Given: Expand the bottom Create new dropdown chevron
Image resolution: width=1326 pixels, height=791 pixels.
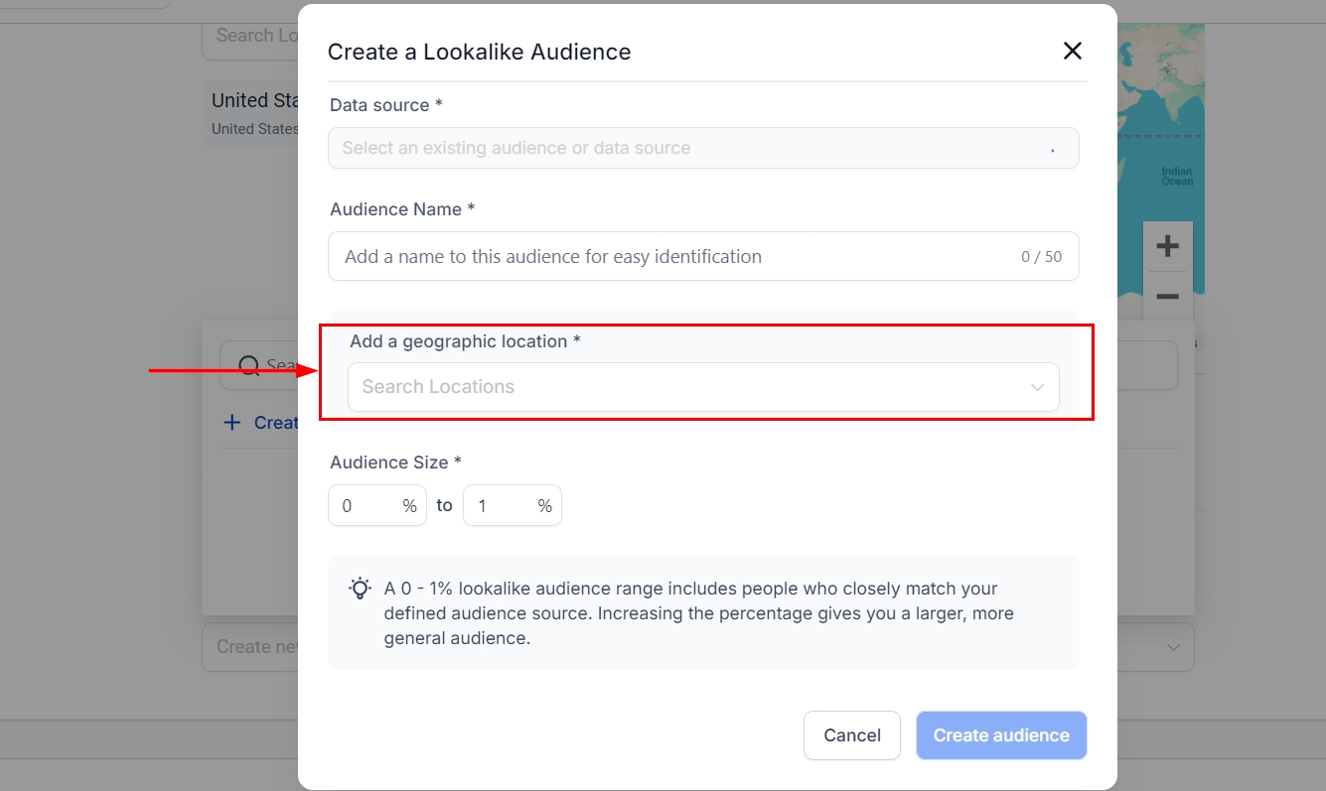Looking at the screenshot, I should (x=1173, y=647).
